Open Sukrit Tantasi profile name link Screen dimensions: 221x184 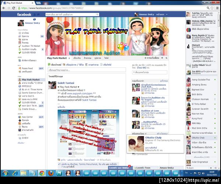pyautogui.click(x=66, y=83)
